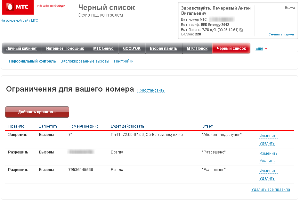Click Удалить все правила link
The width and height of the screenshot is (300, 201).
[x=271, y=190]
